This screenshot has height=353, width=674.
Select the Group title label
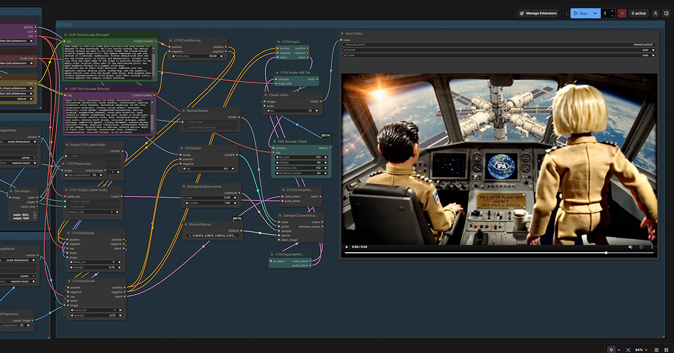(x=63, y=25)
